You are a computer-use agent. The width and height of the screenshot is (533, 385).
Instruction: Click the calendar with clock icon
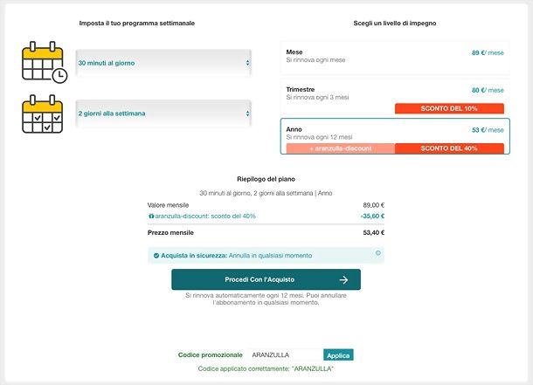(x=45, y=63)
